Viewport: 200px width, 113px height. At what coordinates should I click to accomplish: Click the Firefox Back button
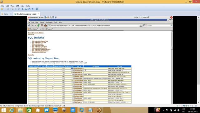coord(29,25)
